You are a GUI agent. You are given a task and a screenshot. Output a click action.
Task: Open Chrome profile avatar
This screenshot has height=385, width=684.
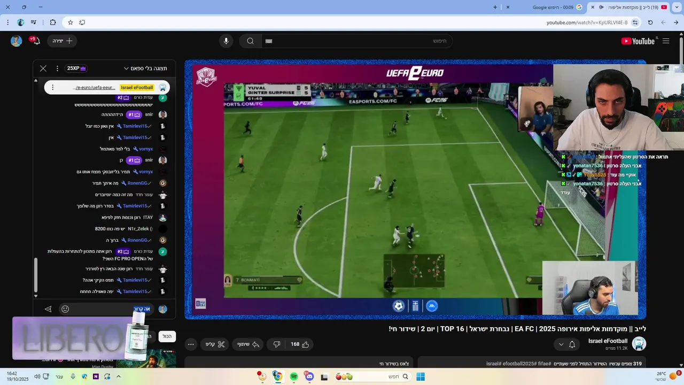point(21,22)
